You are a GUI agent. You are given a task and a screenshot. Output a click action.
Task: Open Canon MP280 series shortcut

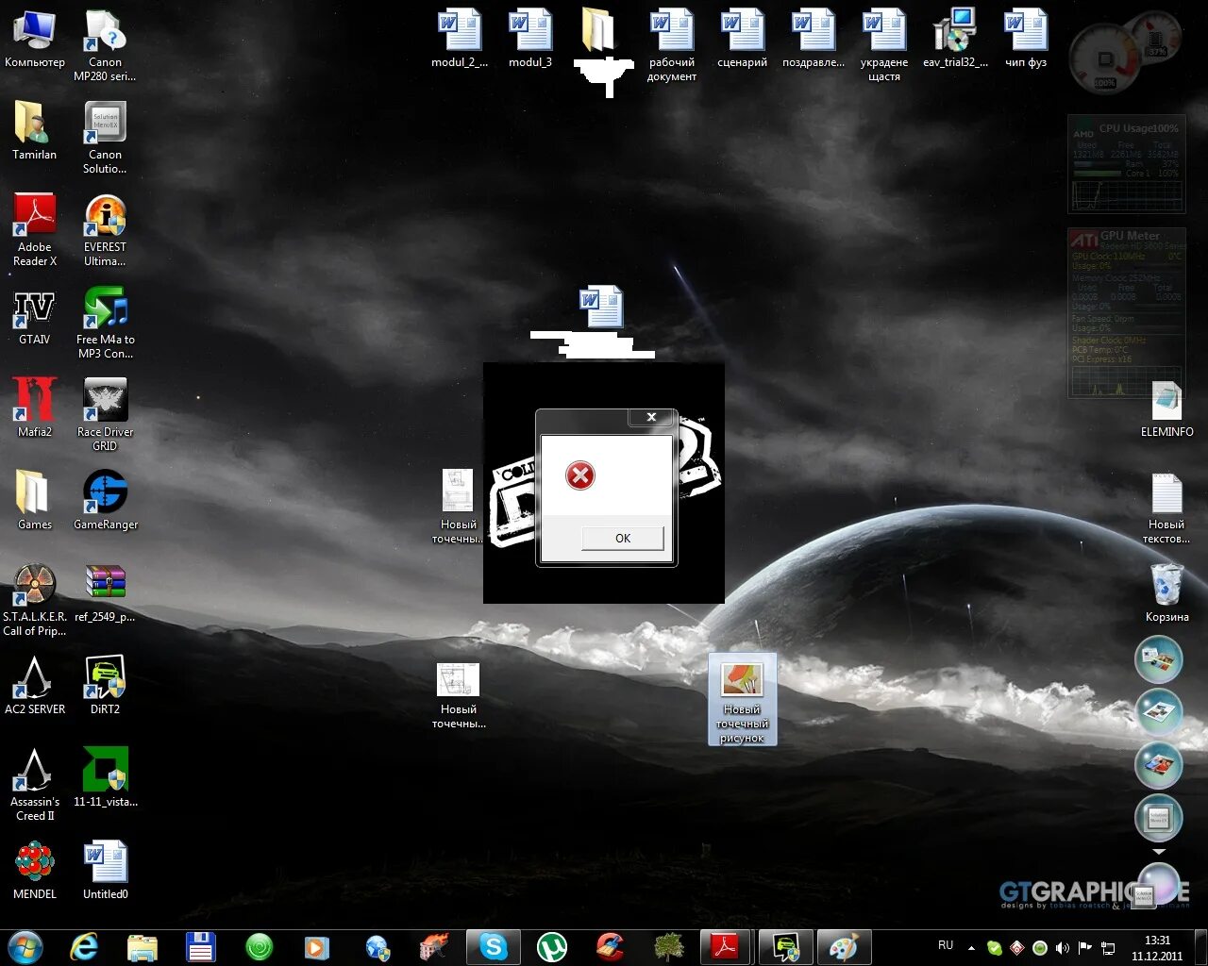point(105,45)
